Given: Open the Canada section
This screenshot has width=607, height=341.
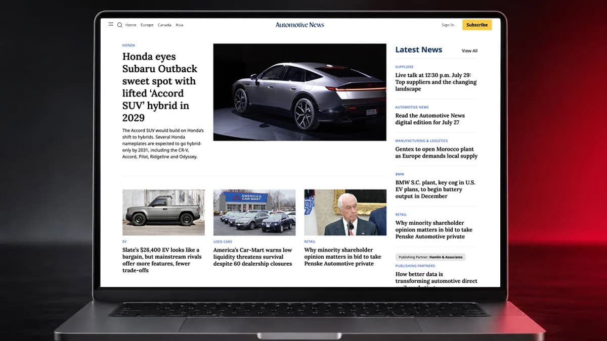Looking at the screenshot, I should 164,25.
